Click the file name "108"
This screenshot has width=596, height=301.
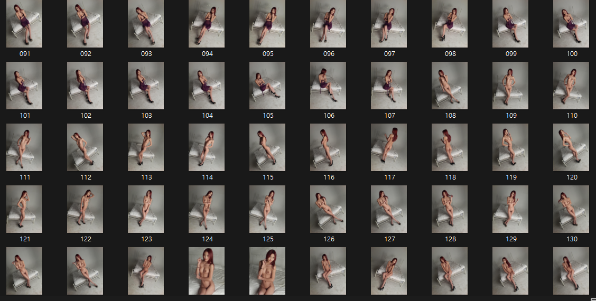(x=450, y=115)
